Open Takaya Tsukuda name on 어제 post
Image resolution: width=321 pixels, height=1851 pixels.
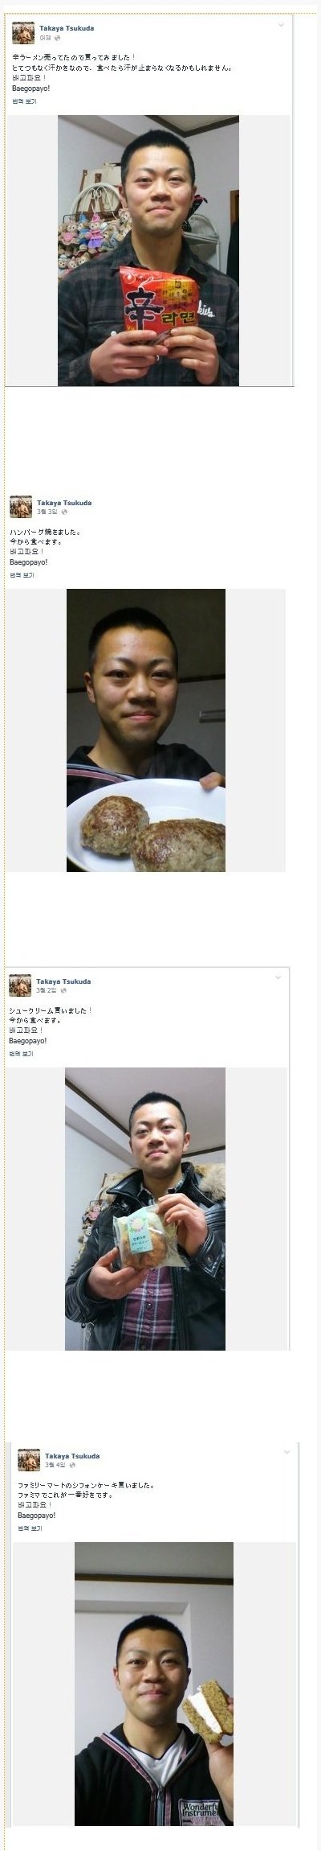pos(67,28)
